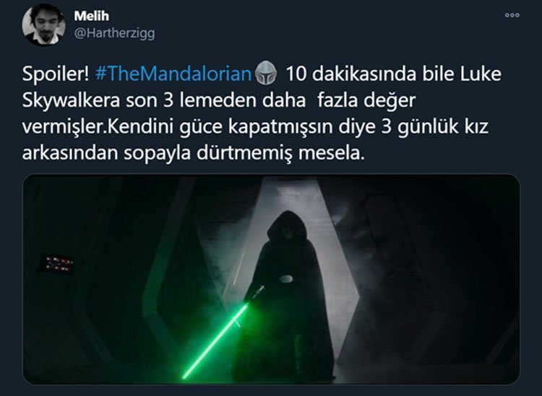Screen dimensions: 542x396
Task: Click the tweet's last line ending with mesela
Action: pyautogui.click(x=194, y=153)
